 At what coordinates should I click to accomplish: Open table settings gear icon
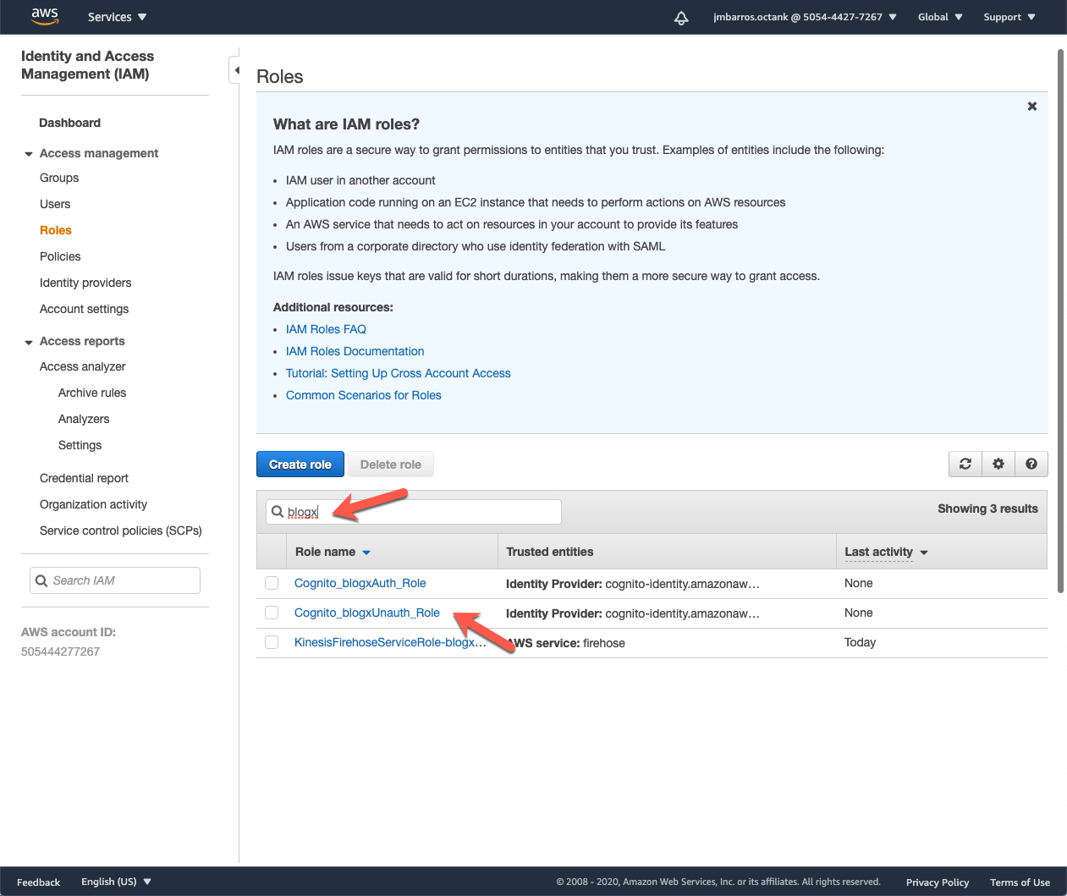[x=998, y=464]
